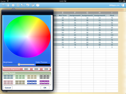Image resolution: width=126 pixels, height=94 pixels.
Task: Choose the tan beige table format
Action: click(32, 77)
